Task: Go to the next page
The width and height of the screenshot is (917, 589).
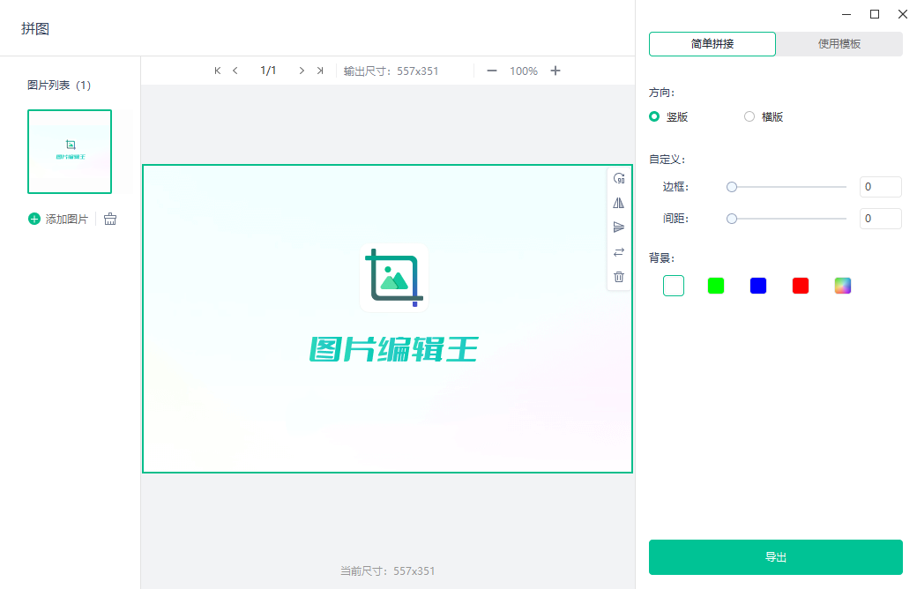Action: [302, 71]
